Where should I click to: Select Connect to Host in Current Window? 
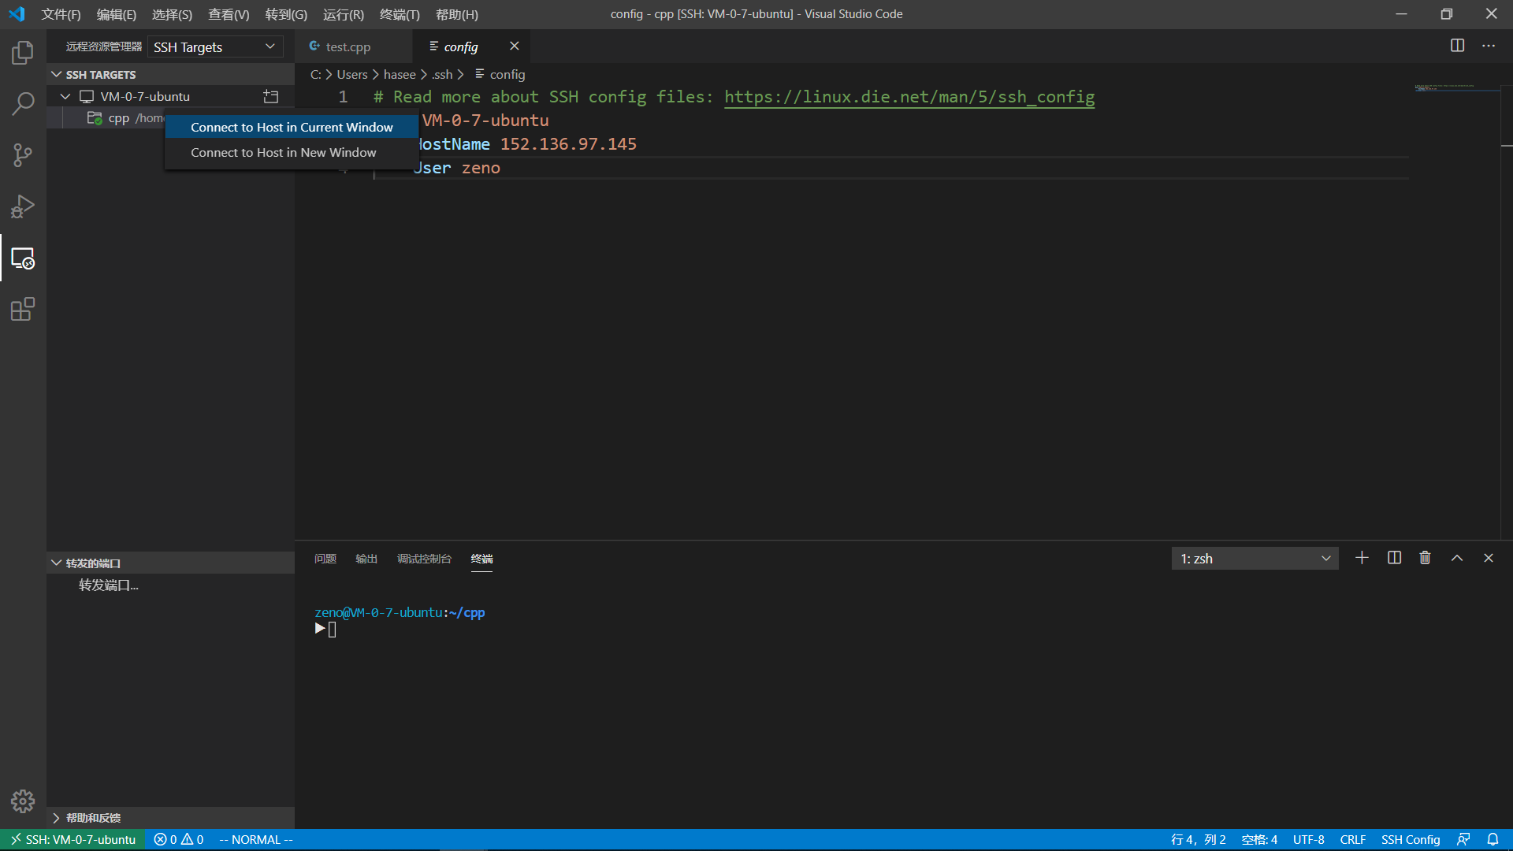[292, 127]
